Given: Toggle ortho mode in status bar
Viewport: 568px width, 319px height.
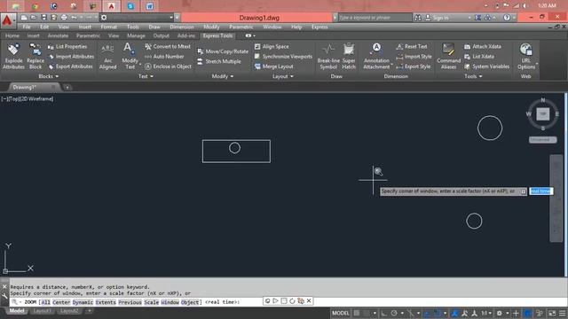Looking at the screenshot, I should [x=384, y=313].
